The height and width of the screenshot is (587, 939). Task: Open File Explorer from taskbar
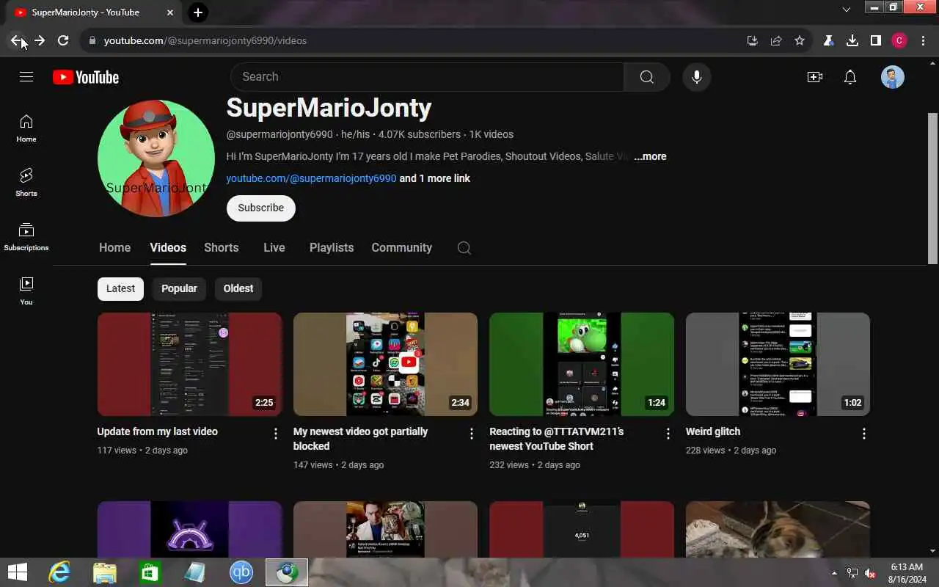click(105, 572)
